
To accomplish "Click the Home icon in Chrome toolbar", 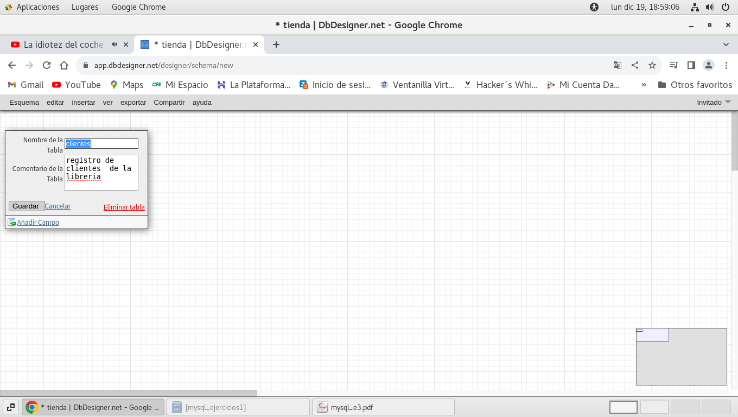I will coord(64,65).
